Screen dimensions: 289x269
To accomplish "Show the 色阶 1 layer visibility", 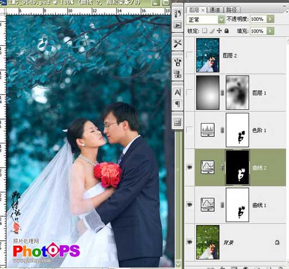I will pos(190,130).
